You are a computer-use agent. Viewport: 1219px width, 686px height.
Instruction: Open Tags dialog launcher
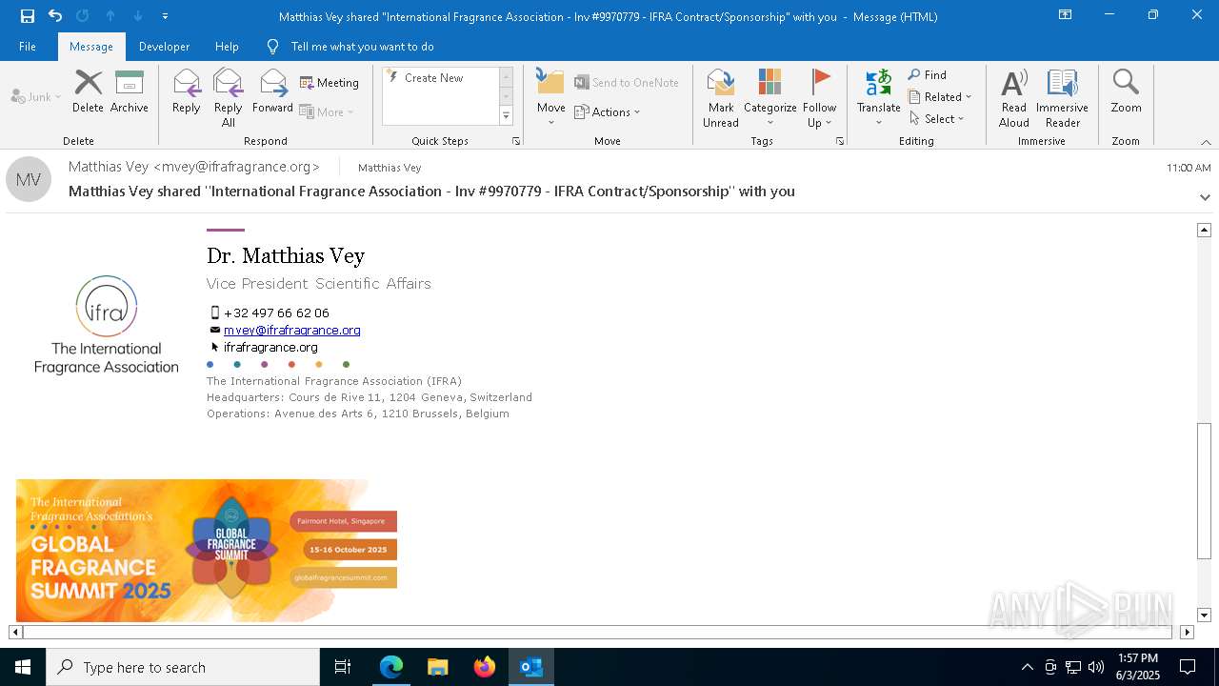840,141
